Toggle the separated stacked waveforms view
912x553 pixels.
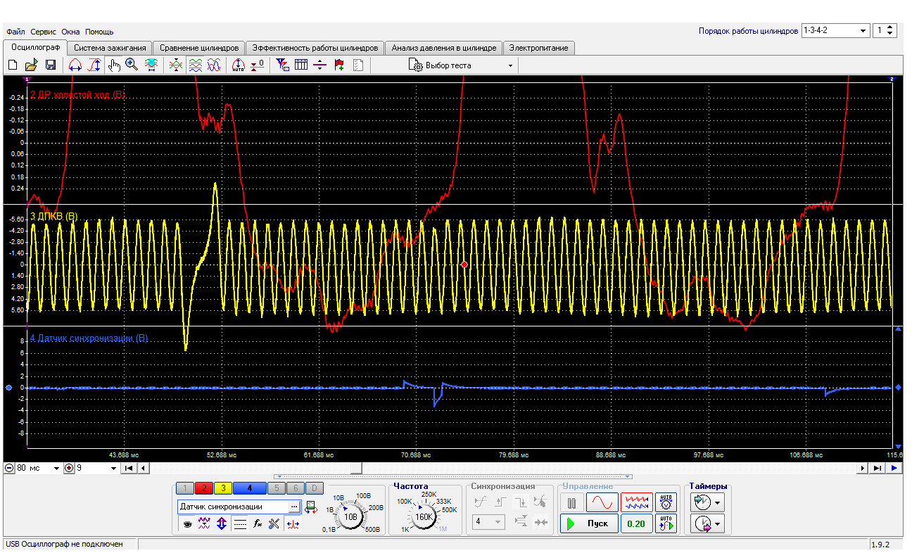[196, 65]
